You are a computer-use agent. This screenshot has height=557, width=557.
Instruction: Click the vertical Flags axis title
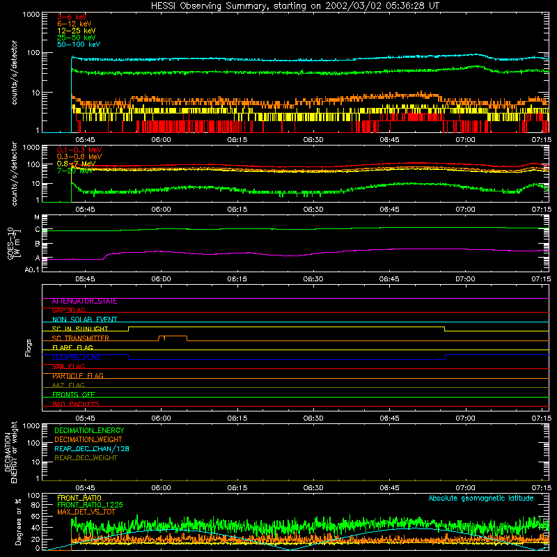pos(29,347)
